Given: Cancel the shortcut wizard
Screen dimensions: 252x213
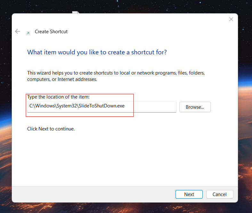Looking at the screenshot, I should point(220,194).
